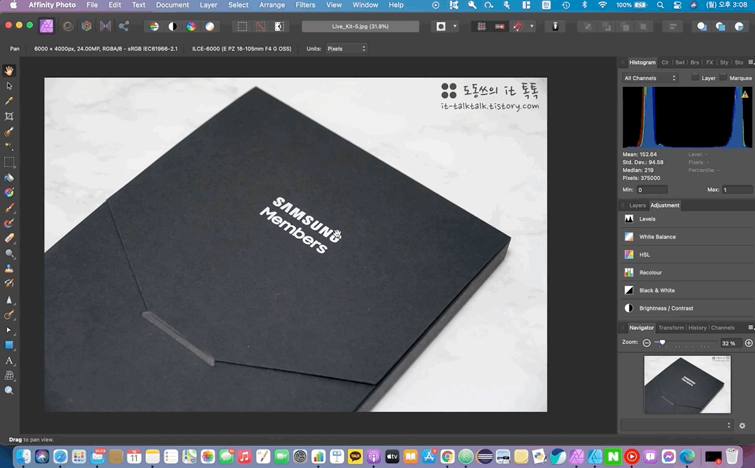Switch to Export Persona icon
This screenshot has height=468, width=755.
[x=124, y=26]
